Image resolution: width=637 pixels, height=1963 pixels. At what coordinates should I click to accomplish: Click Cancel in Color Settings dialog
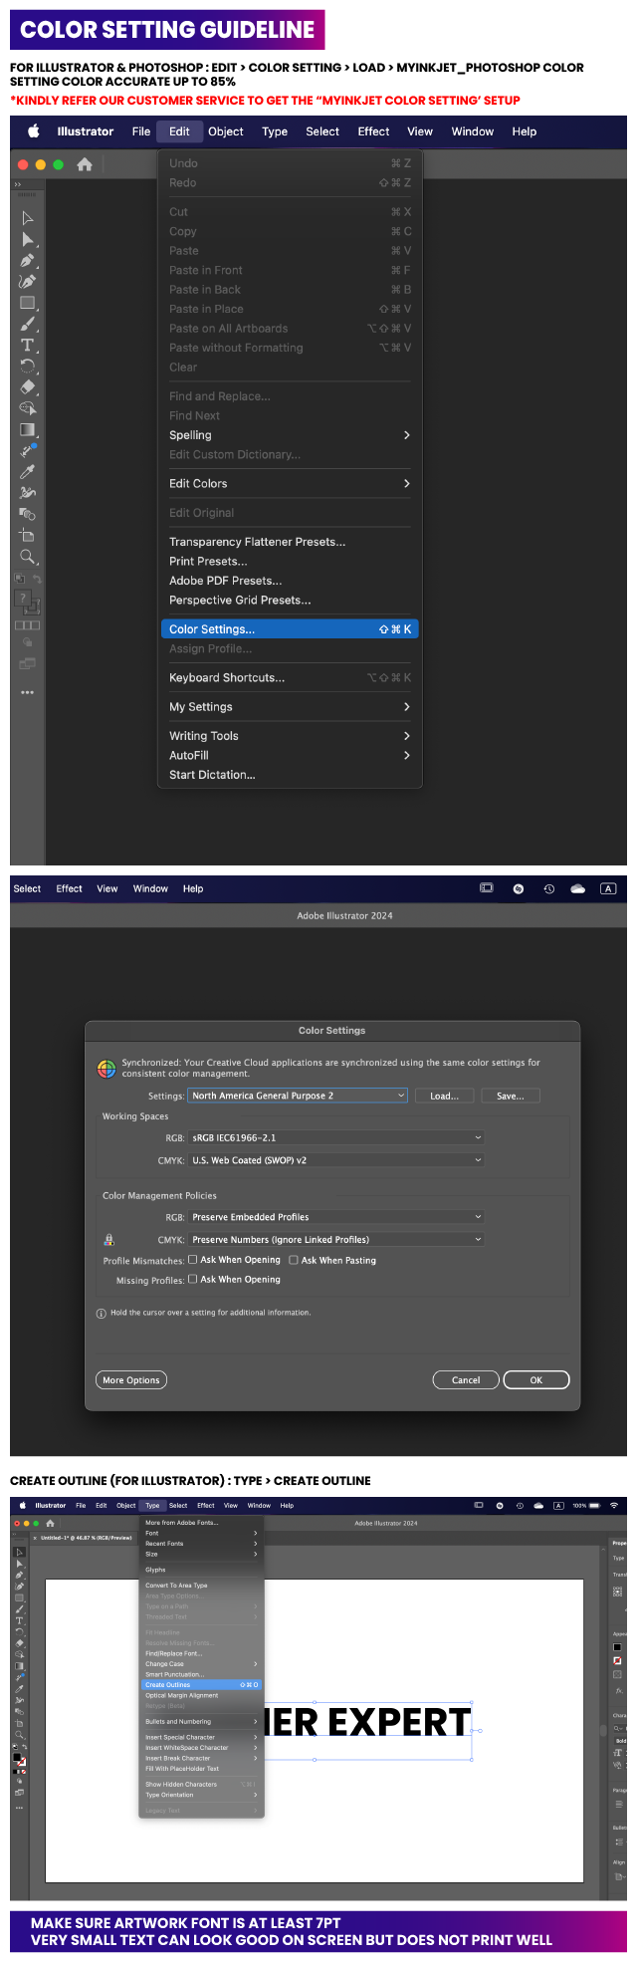[466, 1380]
